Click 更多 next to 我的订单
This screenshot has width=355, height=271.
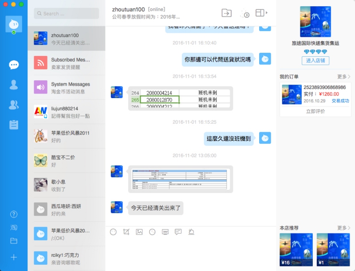[343, 77]
